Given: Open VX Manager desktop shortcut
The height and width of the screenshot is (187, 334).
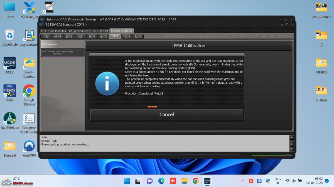Looking at the screenshot, I should click(x=29, y=10).
